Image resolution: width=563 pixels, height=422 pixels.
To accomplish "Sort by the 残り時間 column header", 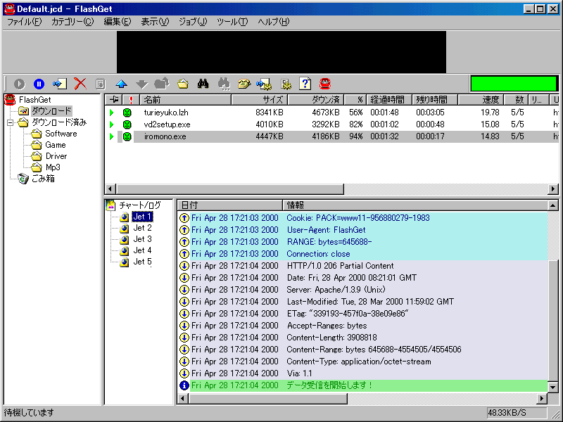I will [435, 100].
